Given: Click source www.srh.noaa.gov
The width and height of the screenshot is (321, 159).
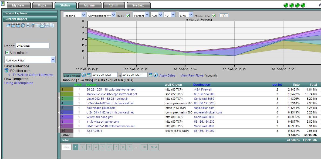Looking at the screenshot, I should [x=100, y=117].
